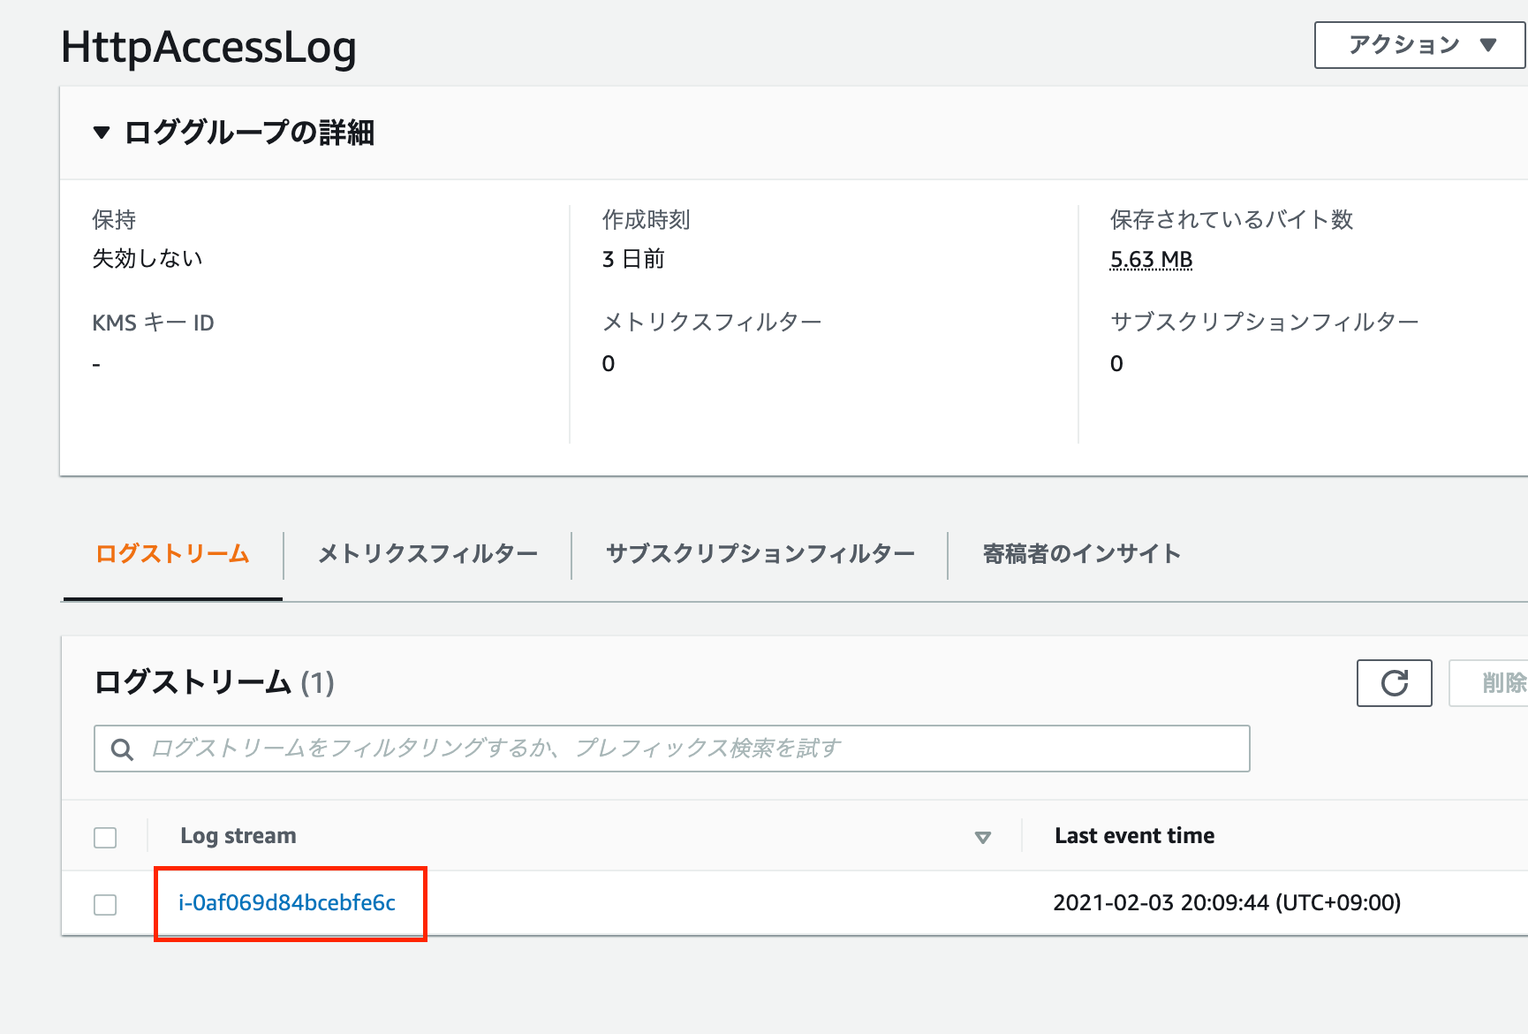This screenshot has width=1528, height=1034.
Task: Click the HttpAccessLog page title
Action: (208, 49)
